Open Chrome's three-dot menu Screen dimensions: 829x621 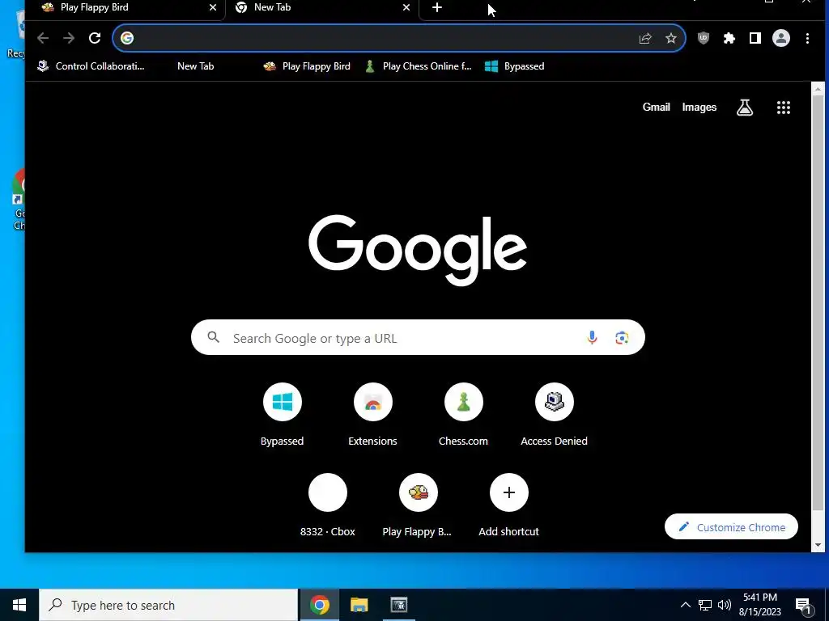tap(807, 38)
